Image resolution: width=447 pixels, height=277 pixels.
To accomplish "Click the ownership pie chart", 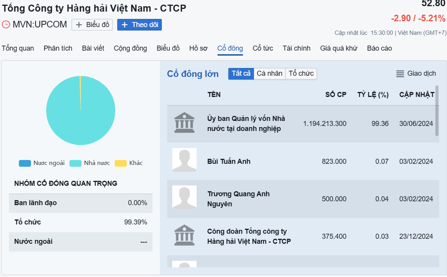I will pos(80,110).
